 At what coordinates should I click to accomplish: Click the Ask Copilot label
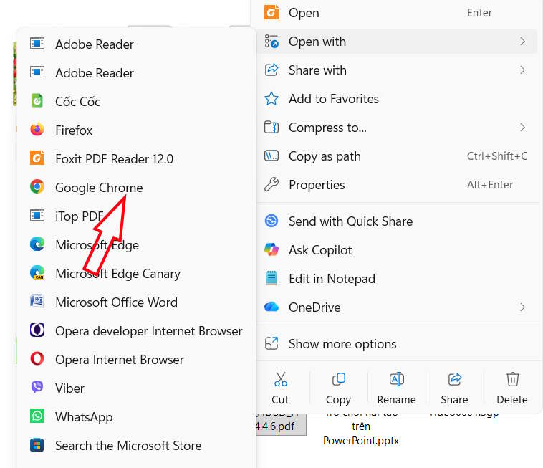point(320,249)
